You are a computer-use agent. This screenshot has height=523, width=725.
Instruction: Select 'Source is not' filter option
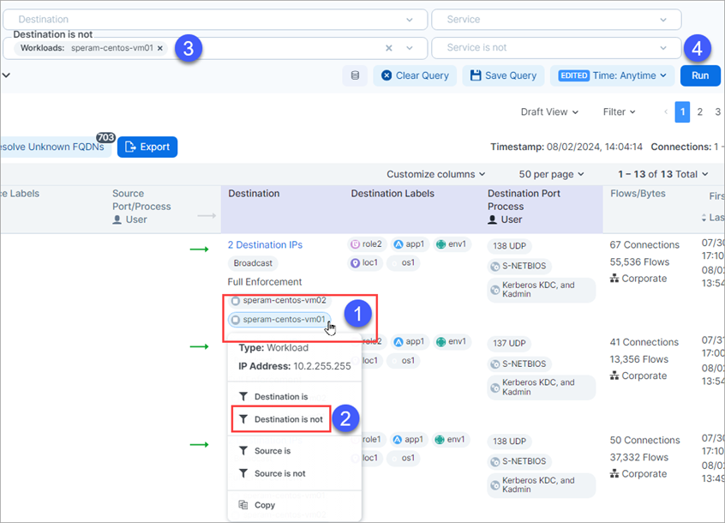tap(279, 473)
